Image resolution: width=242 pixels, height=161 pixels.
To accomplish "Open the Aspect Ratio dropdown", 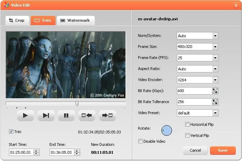I will coord(215,69).
